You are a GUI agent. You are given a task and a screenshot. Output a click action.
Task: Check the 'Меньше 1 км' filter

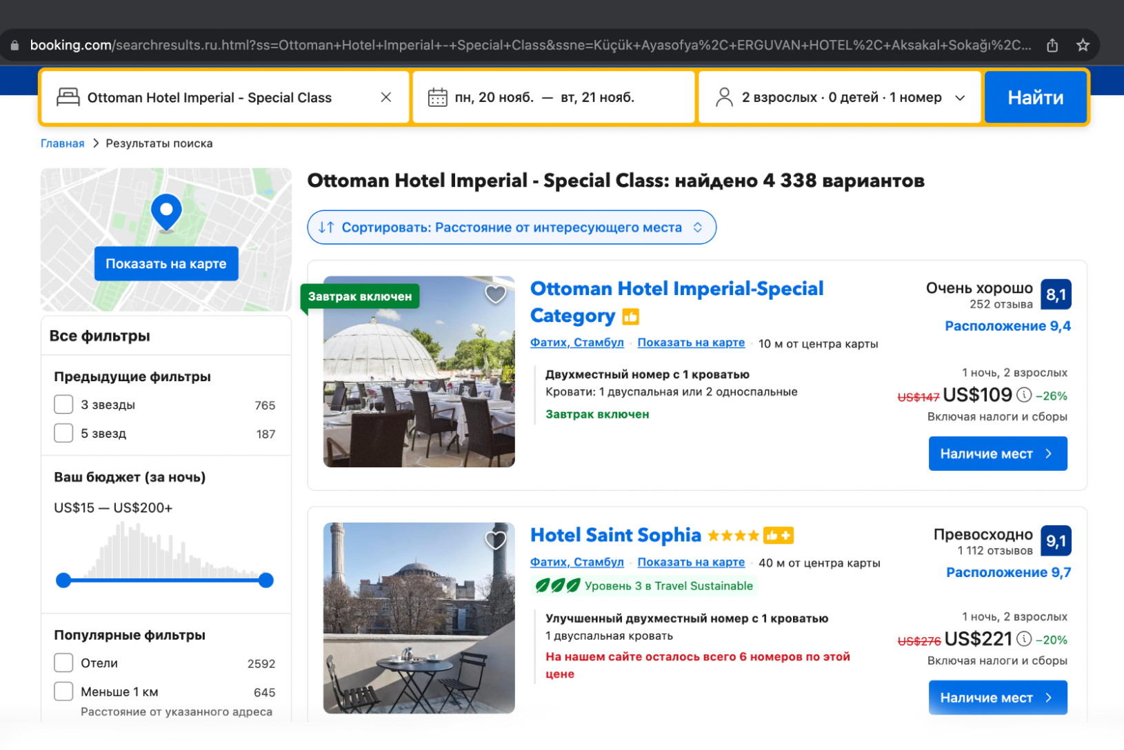click(63, 691)
